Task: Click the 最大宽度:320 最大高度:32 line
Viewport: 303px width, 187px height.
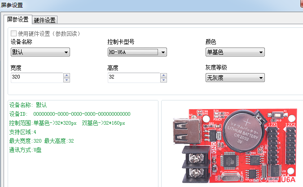Action: coord(41,141)
